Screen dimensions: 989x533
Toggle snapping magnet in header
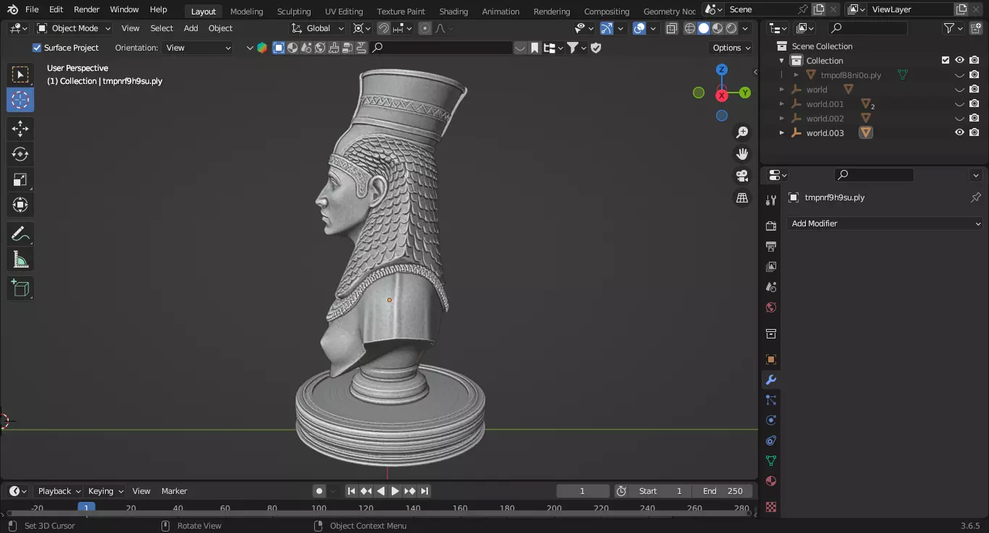(384, 28)
